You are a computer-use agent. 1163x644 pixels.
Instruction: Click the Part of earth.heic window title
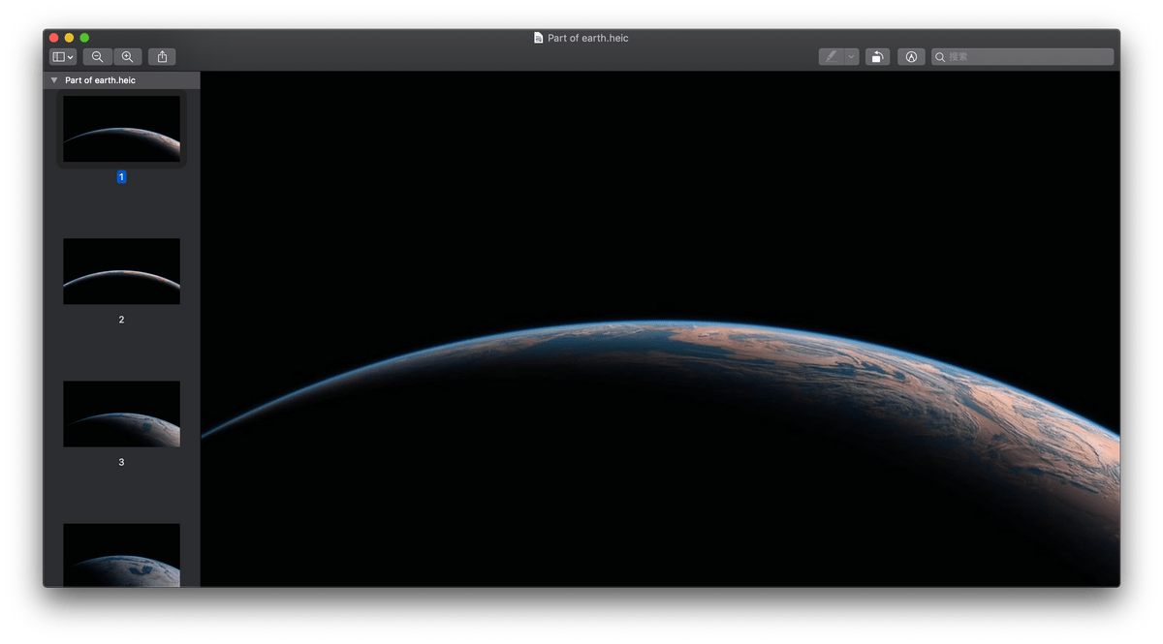[588, 38]
